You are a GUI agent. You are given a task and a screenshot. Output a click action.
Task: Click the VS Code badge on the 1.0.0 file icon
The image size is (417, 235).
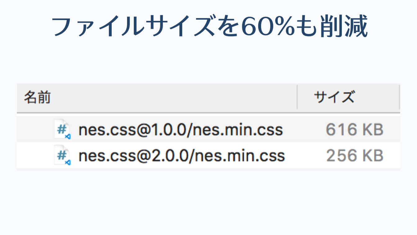68,136
